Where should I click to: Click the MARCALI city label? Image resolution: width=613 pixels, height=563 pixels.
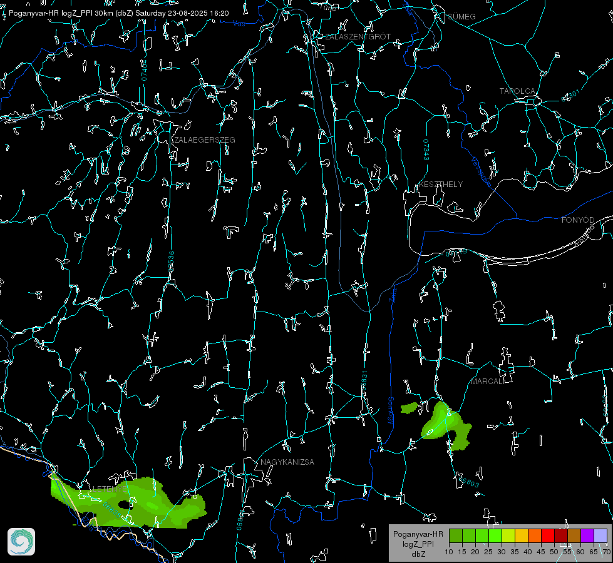coord(488,382)
